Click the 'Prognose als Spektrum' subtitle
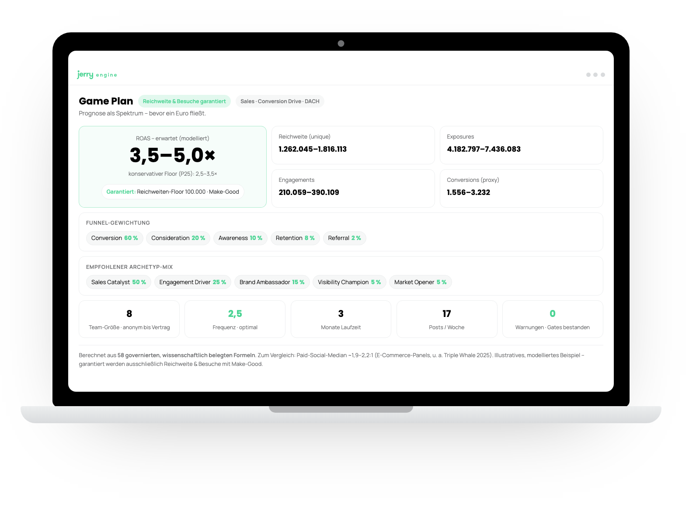 click(x=143, y=114)
